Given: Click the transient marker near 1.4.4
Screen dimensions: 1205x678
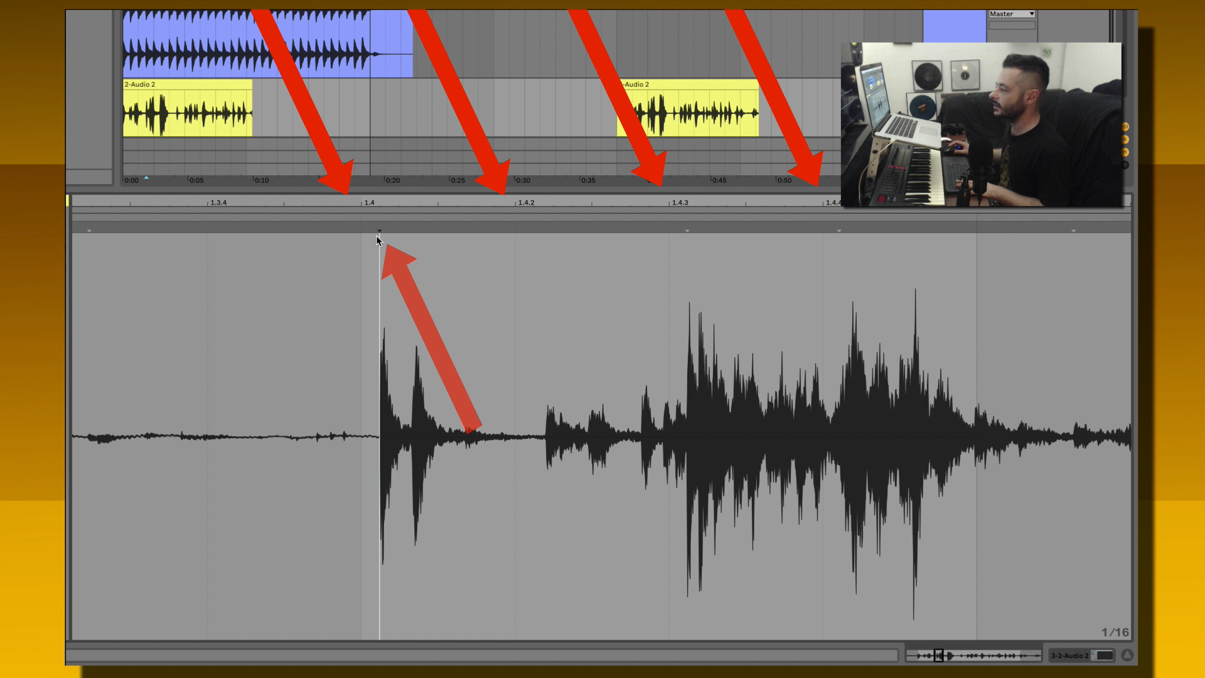Looking at the screenshot, I should pyautogui.click(x=839, y=231).
